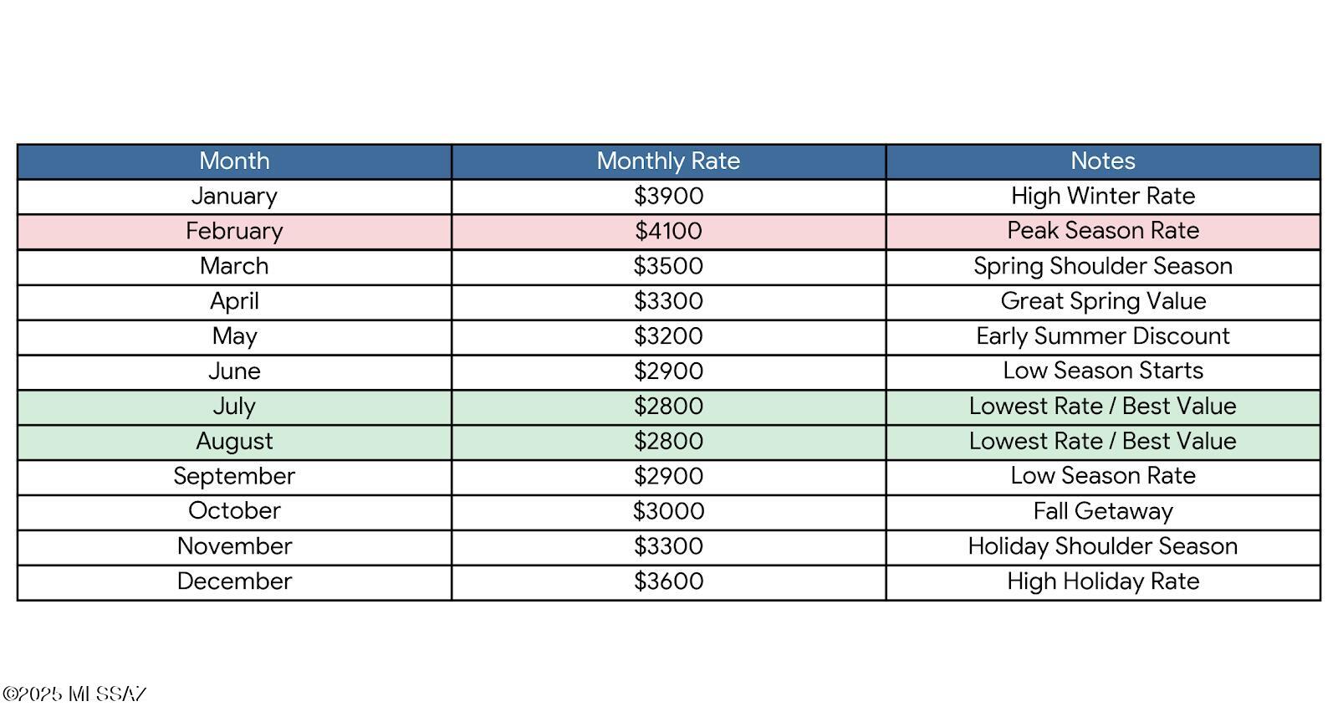Select the August Lowest Rate note

click(1103, 442)
